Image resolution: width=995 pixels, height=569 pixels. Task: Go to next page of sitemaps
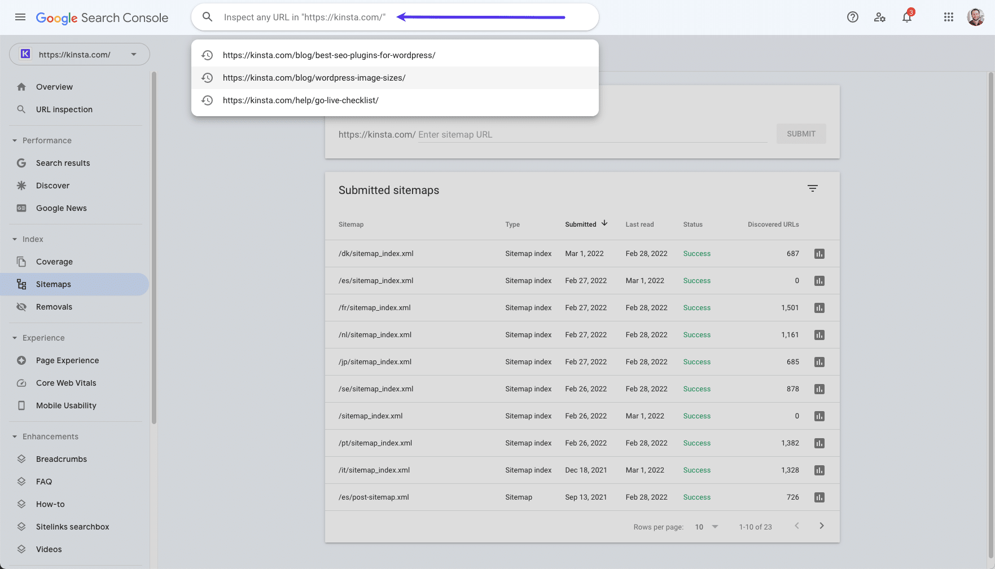(x=822, y=526)
